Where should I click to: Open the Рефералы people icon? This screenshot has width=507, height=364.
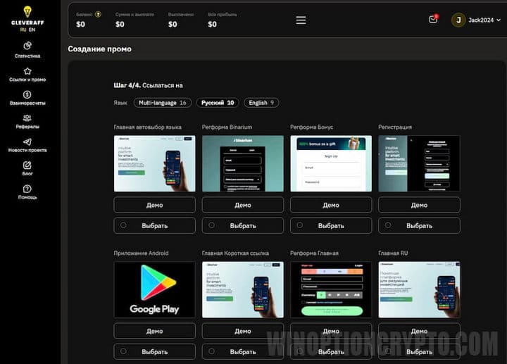pyautogui.click(x=27, y=118)
